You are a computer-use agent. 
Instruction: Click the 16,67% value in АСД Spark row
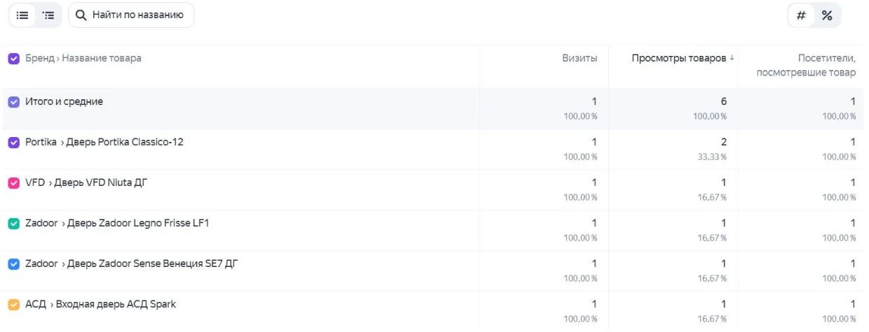713,319
